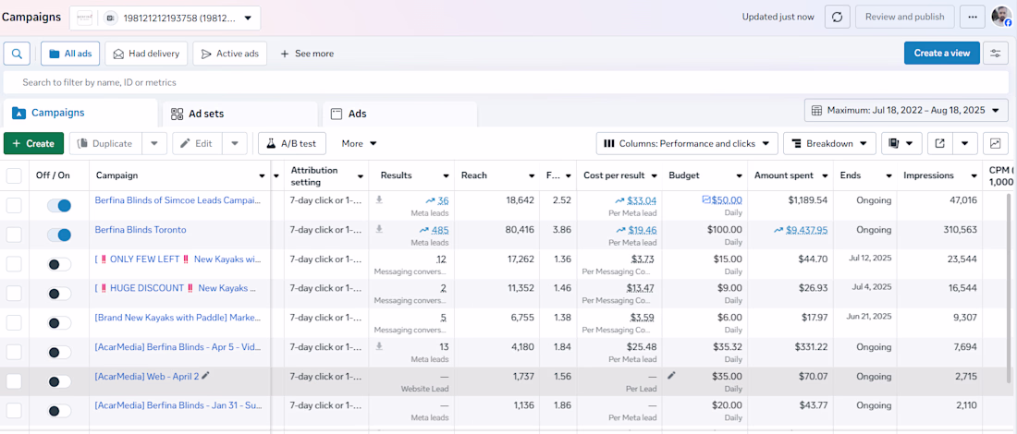The height and width of the screenshot is (434, 1017).
Task: Switch to the Ad sets tab
Action: 239,114
